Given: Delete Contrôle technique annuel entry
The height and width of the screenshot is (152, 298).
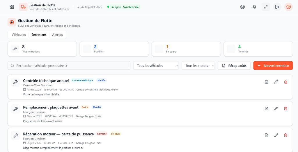Looking at the screenshot, I should point(285,82).
